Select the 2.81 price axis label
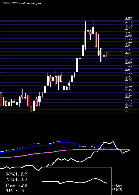This screenshot has height=195, width=139. pyautogui.click(x=128, y=53)
